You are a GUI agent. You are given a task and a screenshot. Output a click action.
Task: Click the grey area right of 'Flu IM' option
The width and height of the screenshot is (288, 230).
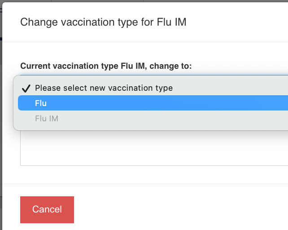179,119
